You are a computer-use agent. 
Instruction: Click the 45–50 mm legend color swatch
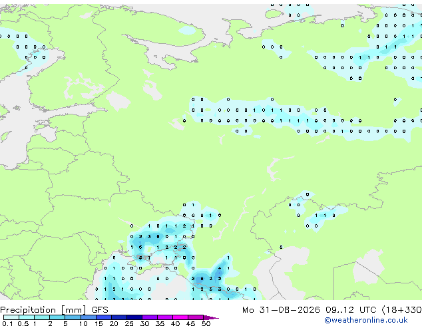(196, 317)
